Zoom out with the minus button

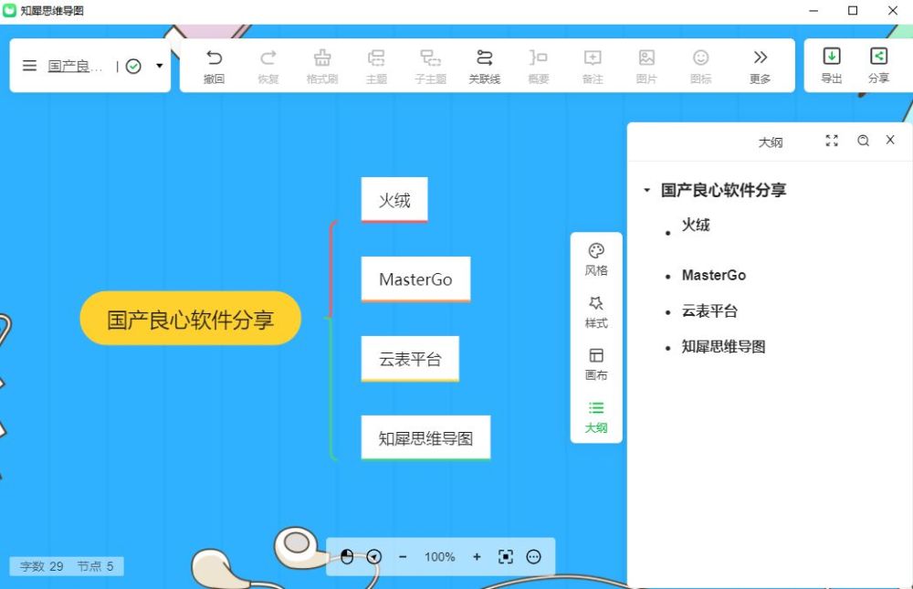[403, 557]
